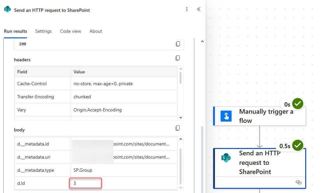Click the Transfer-Encoding field cell
The width and height of the screenshot is (321, 193).
click(42, 97)
